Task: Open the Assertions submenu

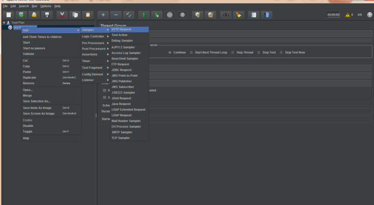Action: click(95, 54)
